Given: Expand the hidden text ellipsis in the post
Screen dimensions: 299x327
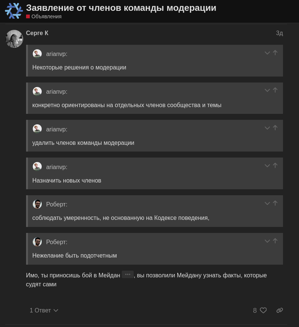Looking at the screenshot, I should [127, 274].
